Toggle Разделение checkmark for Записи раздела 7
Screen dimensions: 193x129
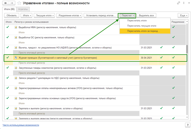pos(174,77)
